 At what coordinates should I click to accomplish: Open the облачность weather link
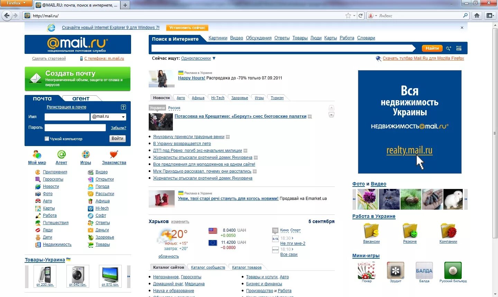pos(169,256)
